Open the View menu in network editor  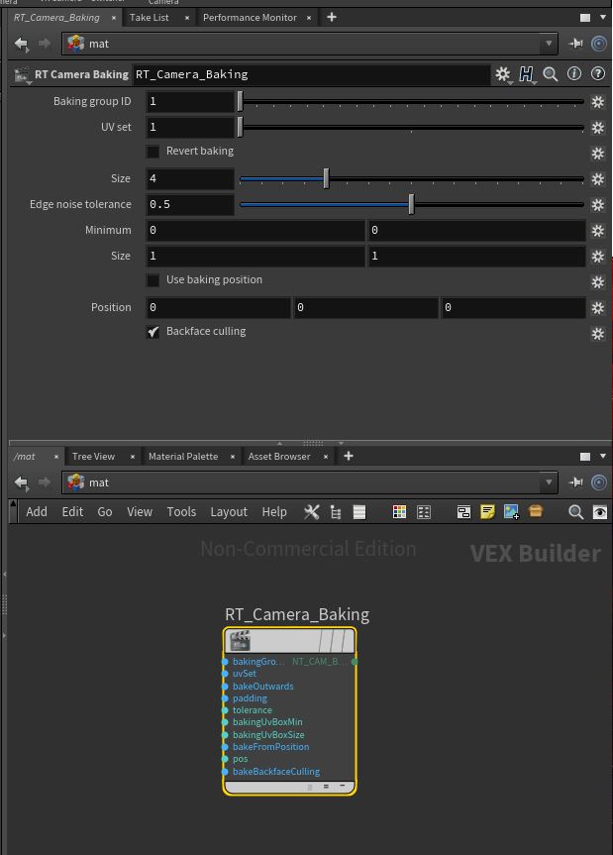[140, 512]
